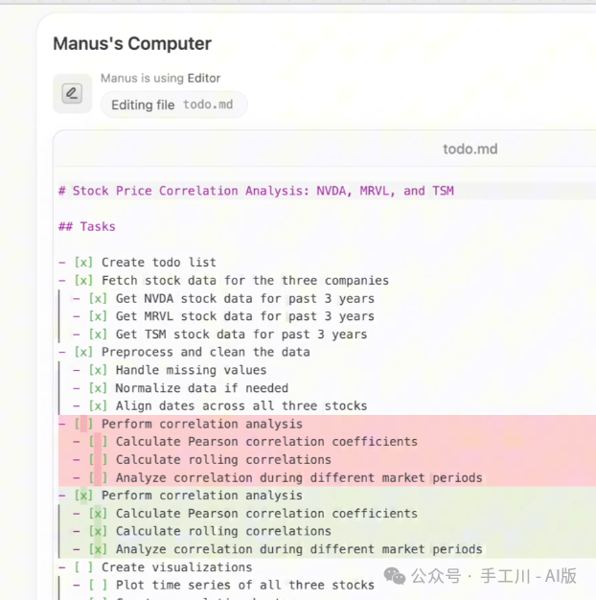The height and width of the screenshot is (600, 596).
Task: Check Plot time series checkbox
Action: tap(98, 585)
